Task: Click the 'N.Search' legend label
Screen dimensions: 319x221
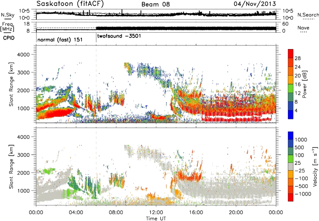Action: click(x=308, y=15)
